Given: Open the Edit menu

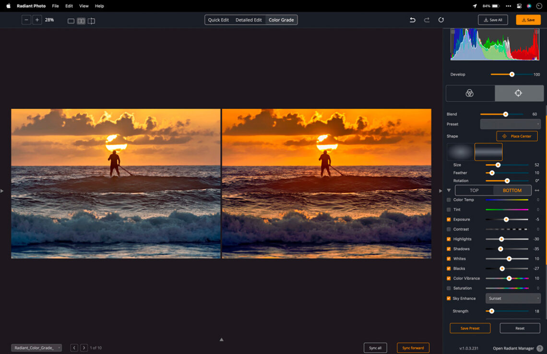Looking at the screenshot, I should pos(69,6).
